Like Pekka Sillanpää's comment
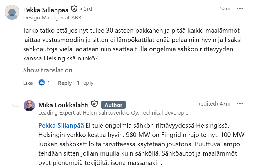Viewport: 253px width, 168px height. 28,83
